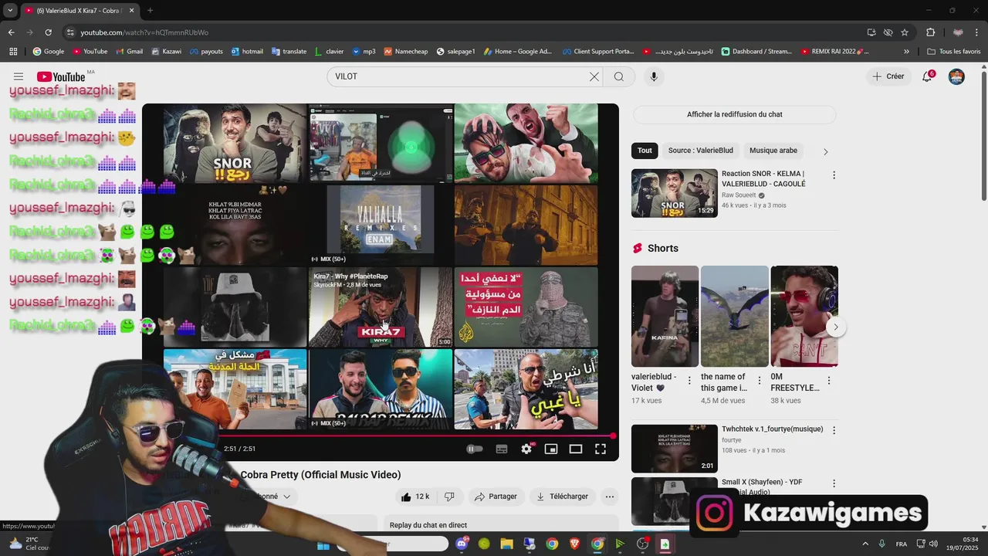Open the Kazawi bookmark
Screen dimensions: 988x556
[166, 52]
